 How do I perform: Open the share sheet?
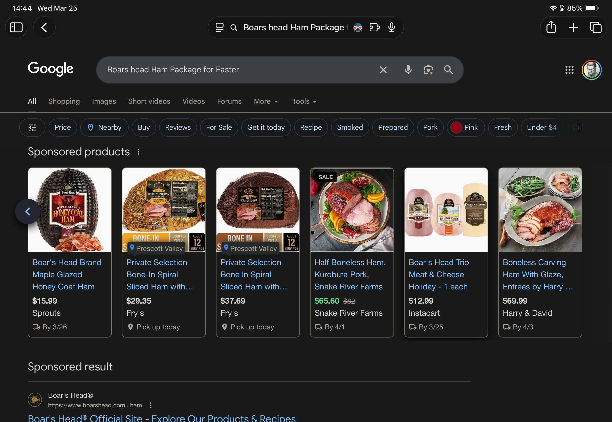pos(551,27)
